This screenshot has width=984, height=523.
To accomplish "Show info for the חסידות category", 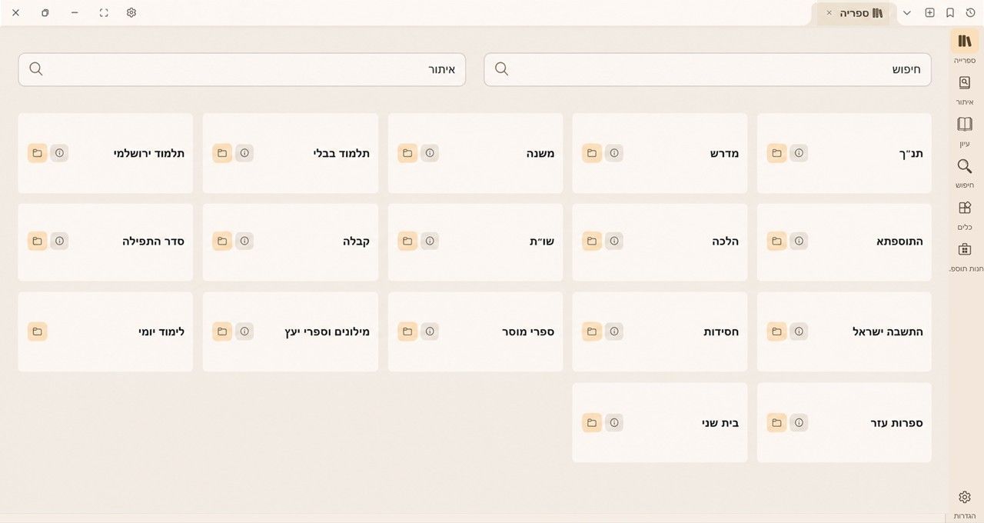I will (613, 331).
